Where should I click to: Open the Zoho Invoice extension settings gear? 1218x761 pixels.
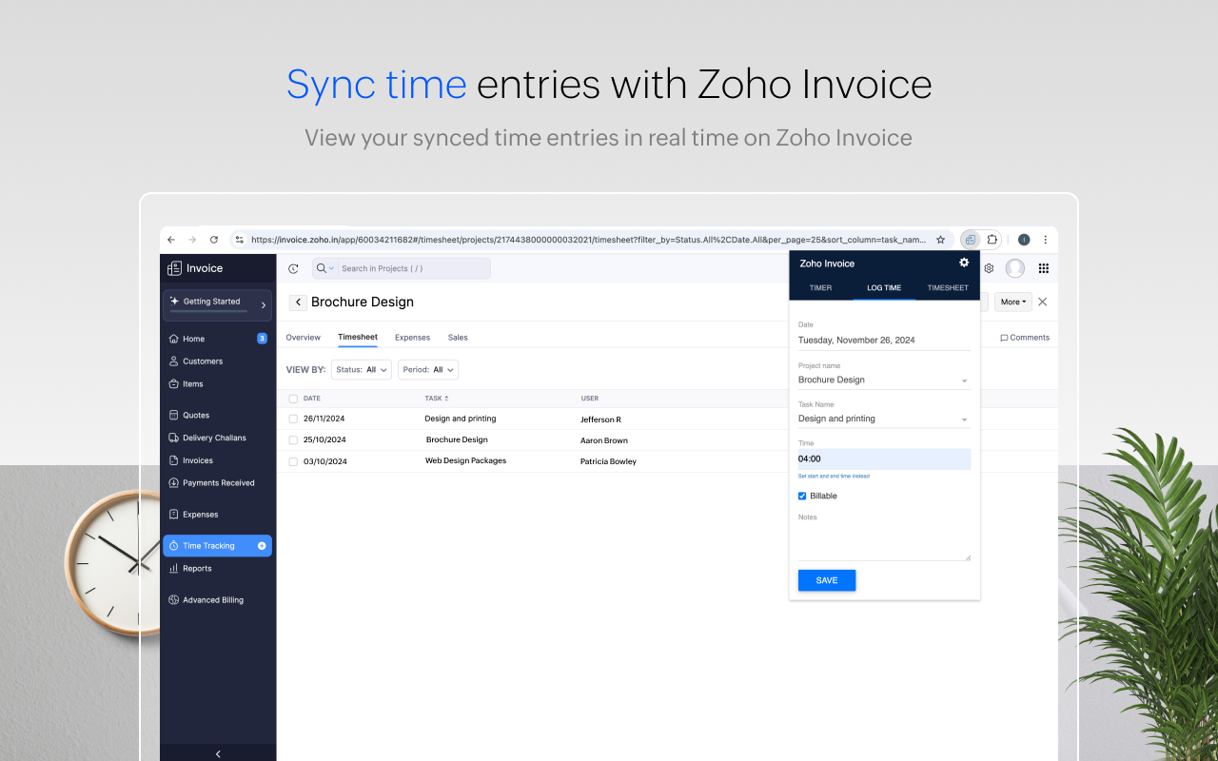click(x=964, y=263)
